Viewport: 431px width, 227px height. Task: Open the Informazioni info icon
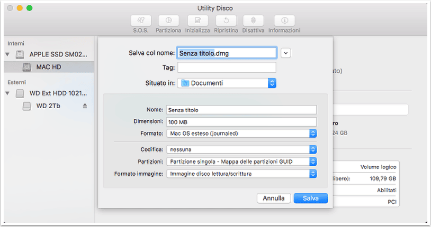[x=284, y=21]
